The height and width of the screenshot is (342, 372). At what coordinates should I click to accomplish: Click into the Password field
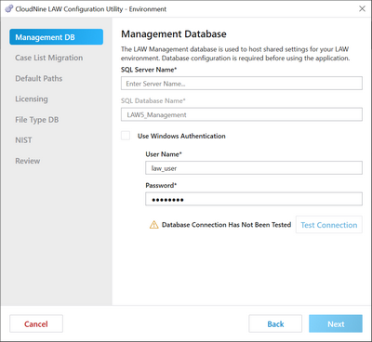(x=254, y=199)
